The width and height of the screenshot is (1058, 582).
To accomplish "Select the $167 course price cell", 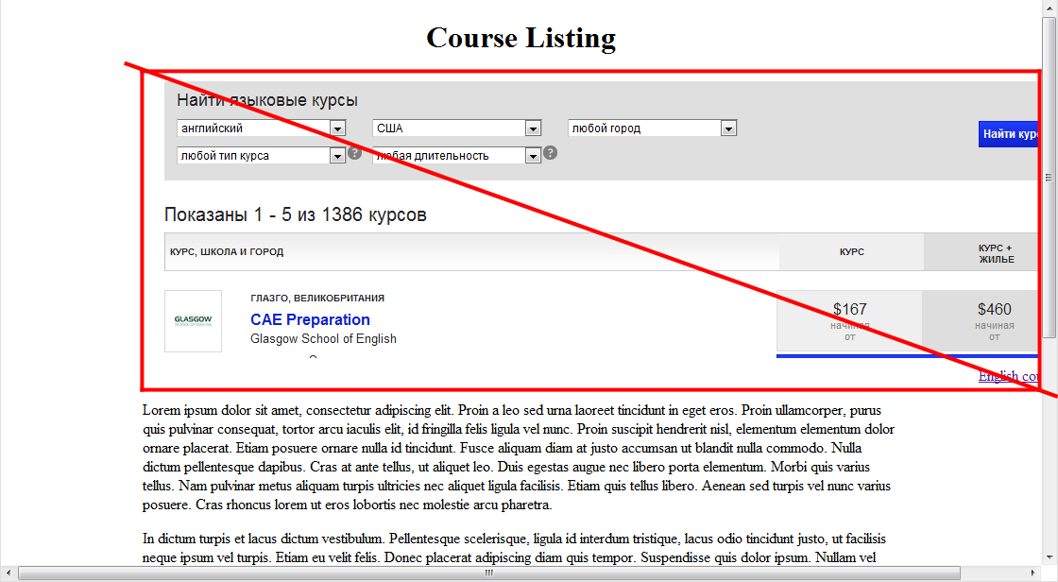I will [x=849, y=320].
